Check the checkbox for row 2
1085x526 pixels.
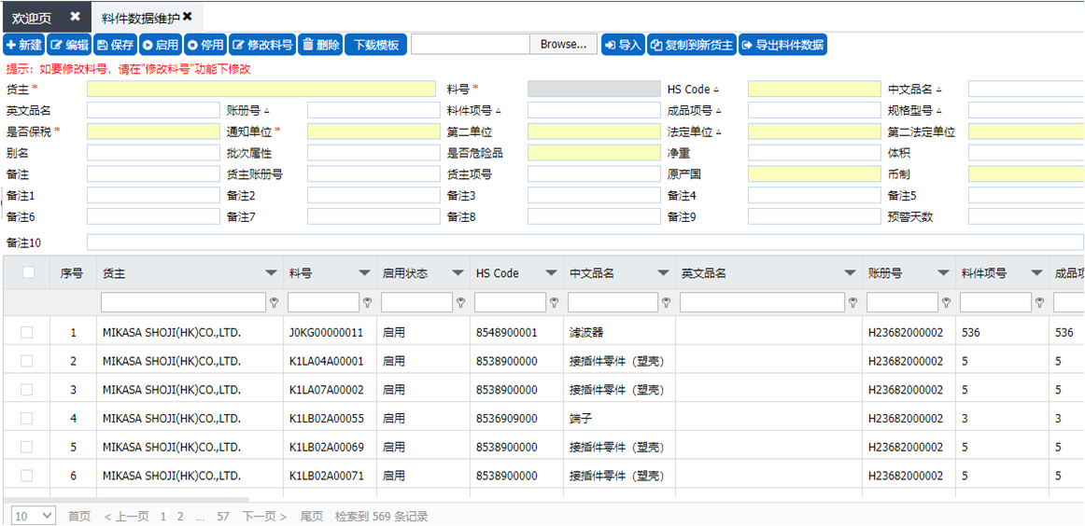click(26, 361)
